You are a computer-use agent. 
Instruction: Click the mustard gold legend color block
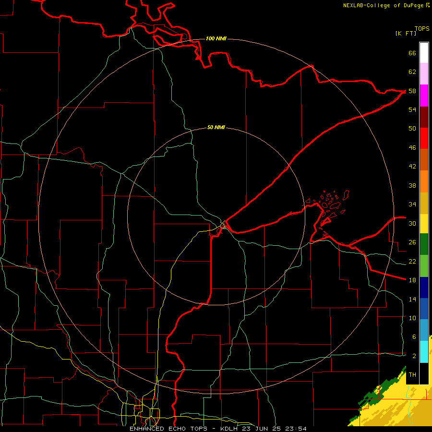click(424, 203)
